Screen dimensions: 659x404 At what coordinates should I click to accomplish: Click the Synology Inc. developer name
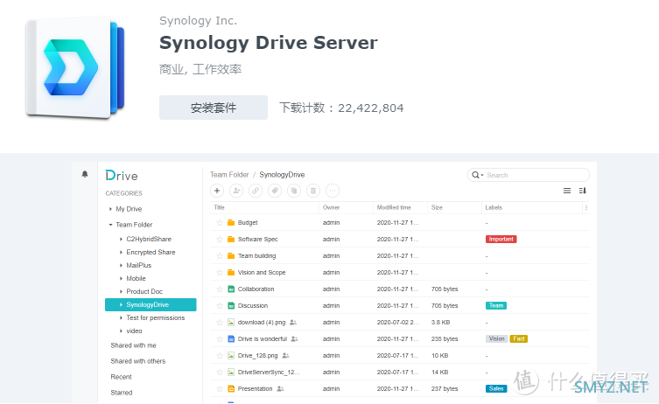[198, 21]
